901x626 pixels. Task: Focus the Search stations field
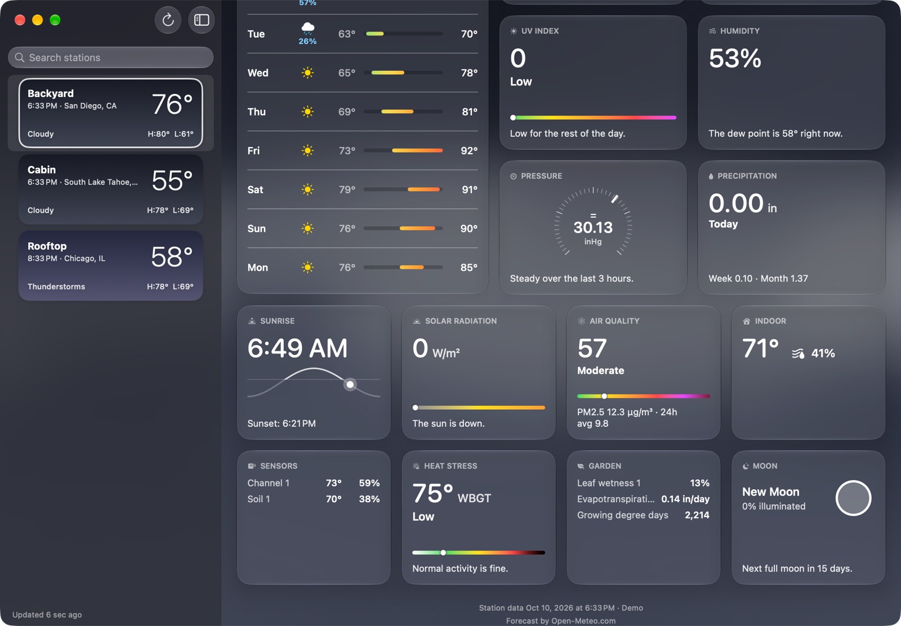[x=111, y=57]
